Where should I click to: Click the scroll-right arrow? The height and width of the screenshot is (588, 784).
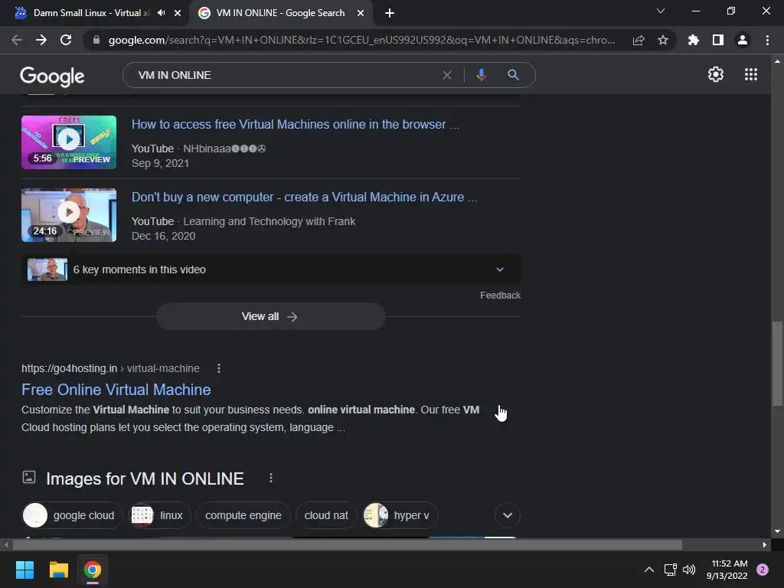click(765, 544)
